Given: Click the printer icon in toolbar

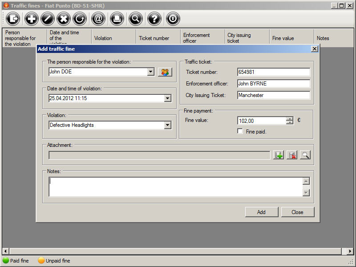Looking at the screenshot, I should pos(117,19).
